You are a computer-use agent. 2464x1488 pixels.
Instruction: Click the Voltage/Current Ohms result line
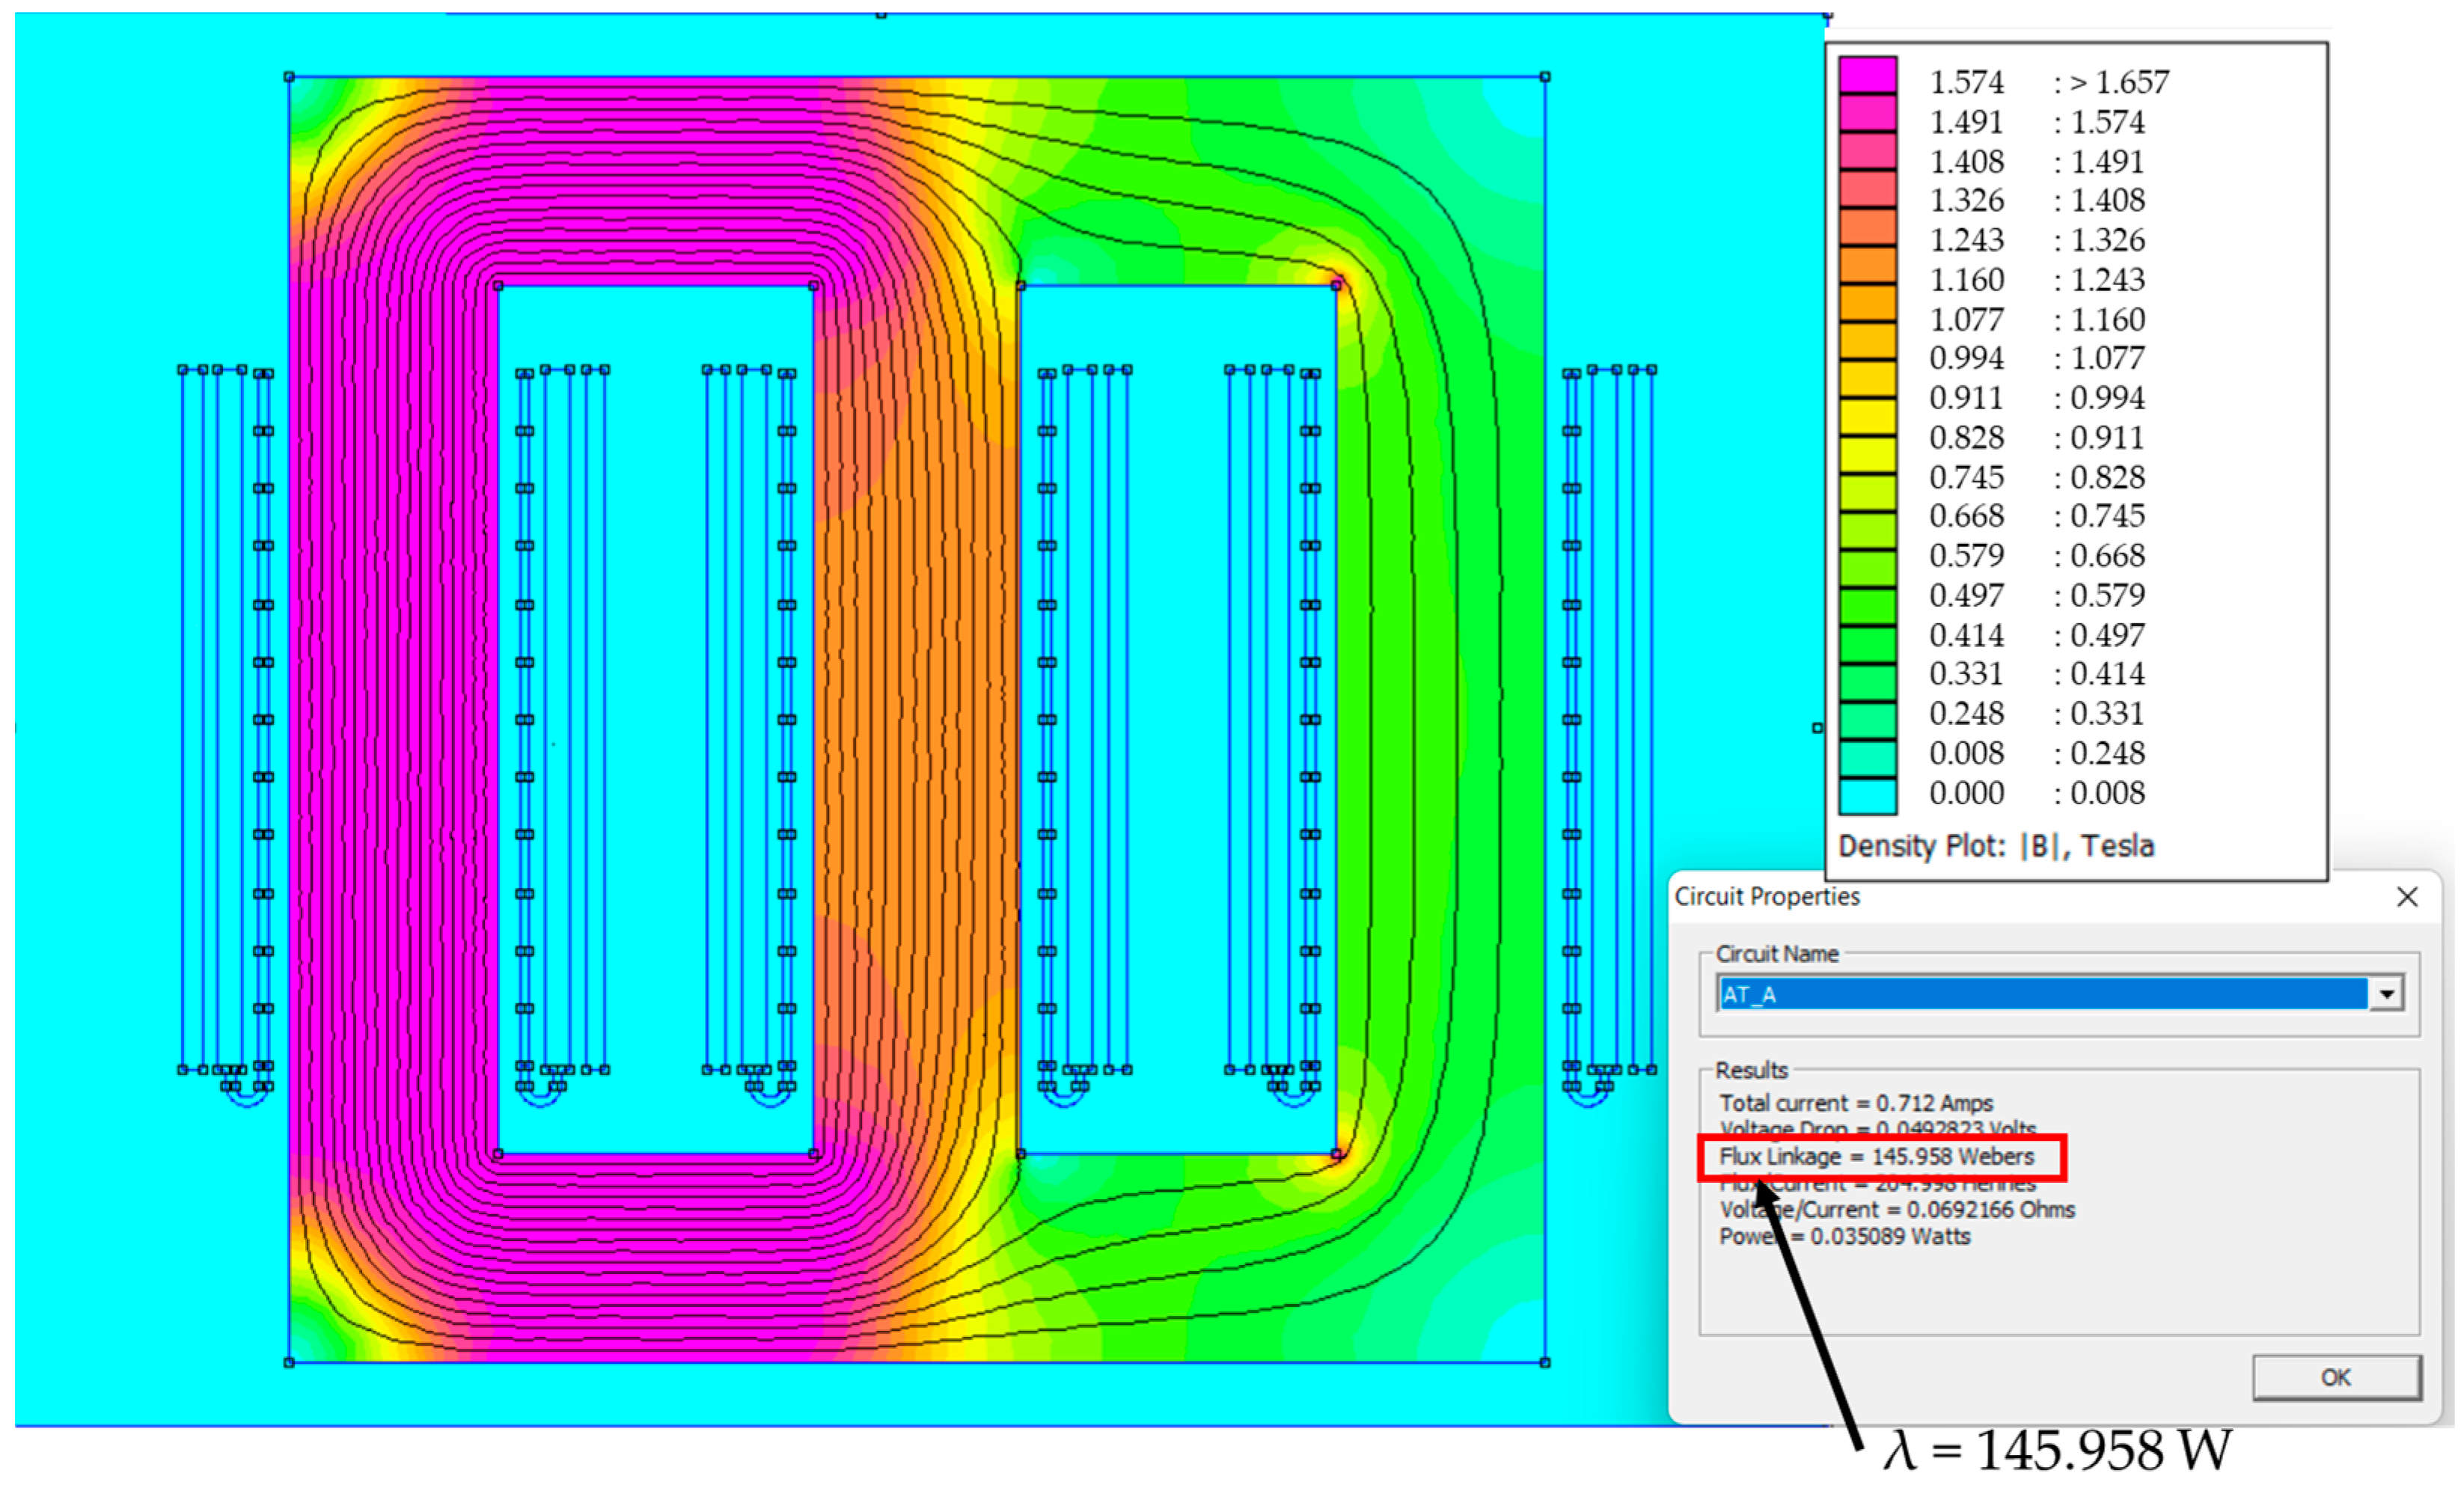[x=1897, y=1210]
